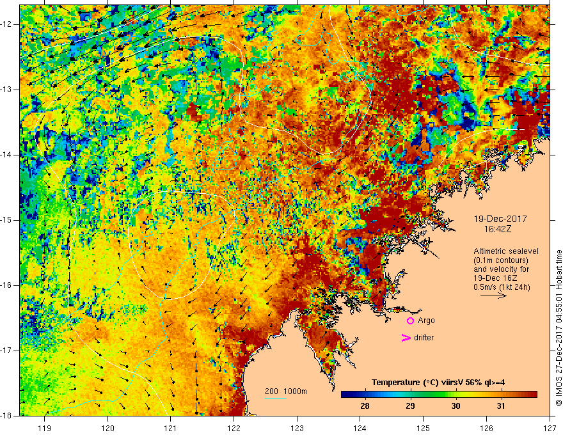Image resolution: width=563 pixels, height=435 pixels.
Task: Click longitude axis label '124'
Action: 360,428
